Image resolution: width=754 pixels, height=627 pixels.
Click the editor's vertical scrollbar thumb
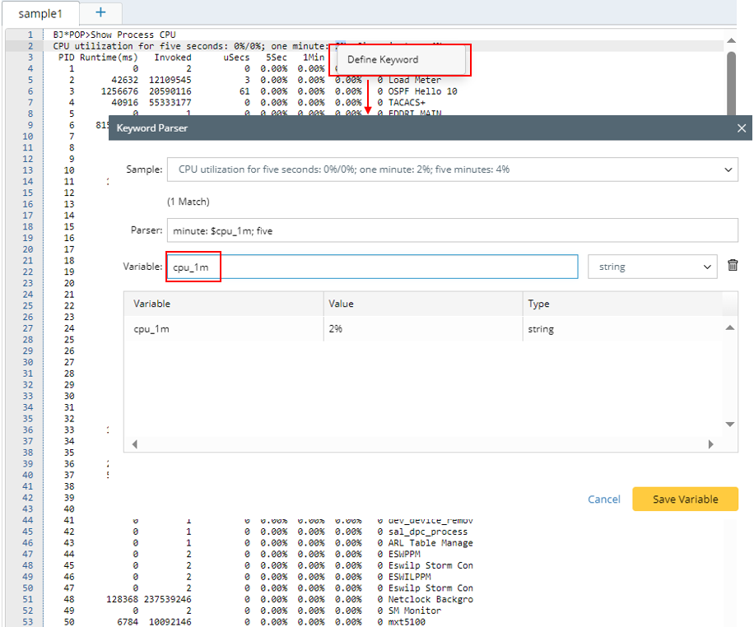click(730, 82)
